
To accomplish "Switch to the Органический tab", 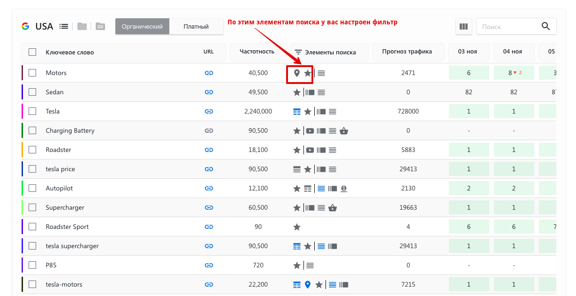I will point(142,27).
